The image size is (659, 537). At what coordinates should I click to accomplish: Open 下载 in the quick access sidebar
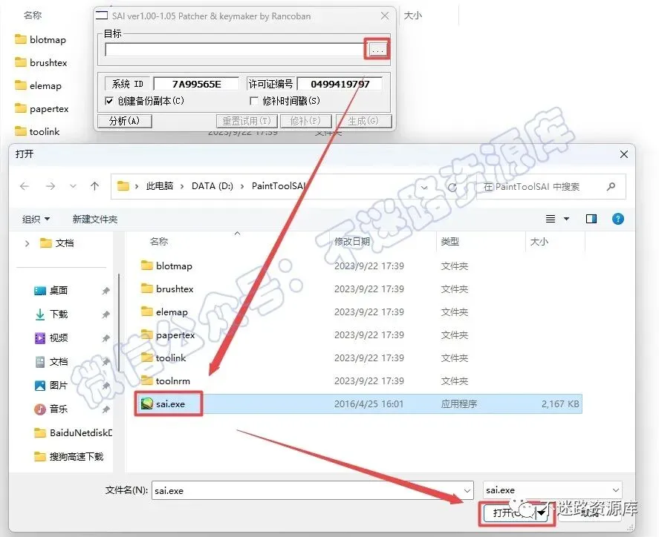pyautogui.click(x=51, y=314)
